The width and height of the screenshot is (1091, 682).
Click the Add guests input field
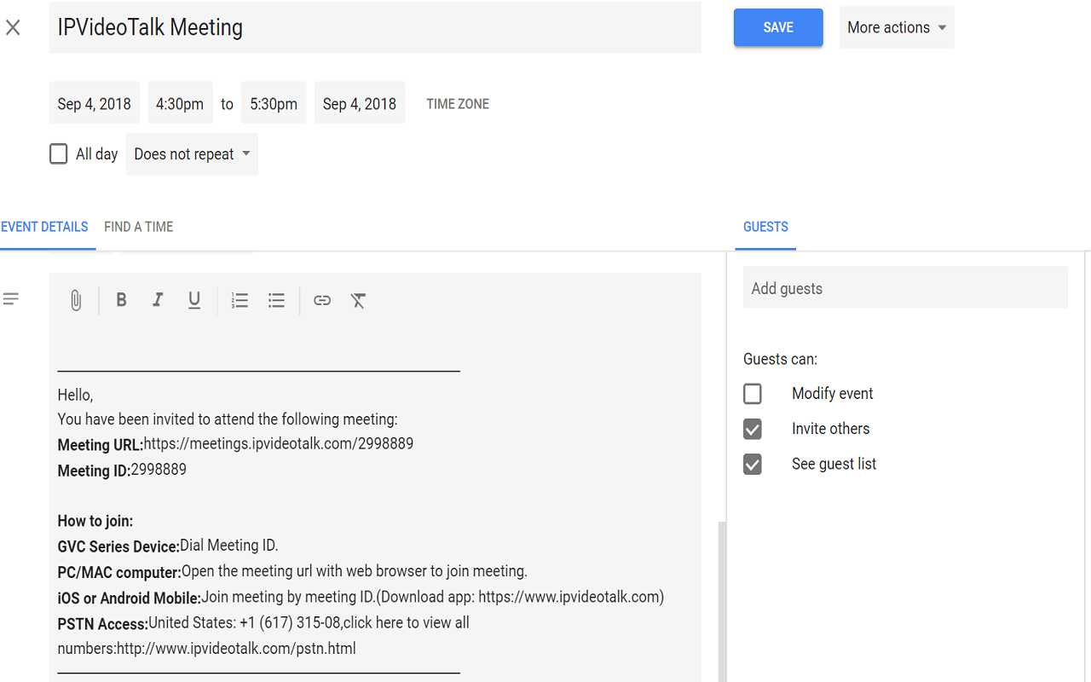click(905, 288)
